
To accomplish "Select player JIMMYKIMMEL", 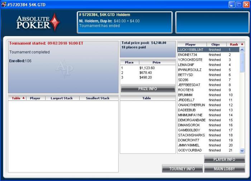I will coord(208,145).
